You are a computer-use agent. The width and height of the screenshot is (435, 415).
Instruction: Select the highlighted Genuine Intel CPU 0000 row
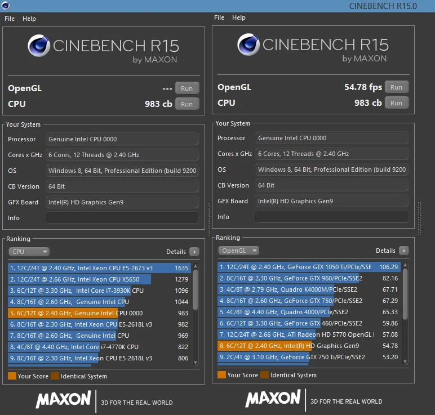99,313
